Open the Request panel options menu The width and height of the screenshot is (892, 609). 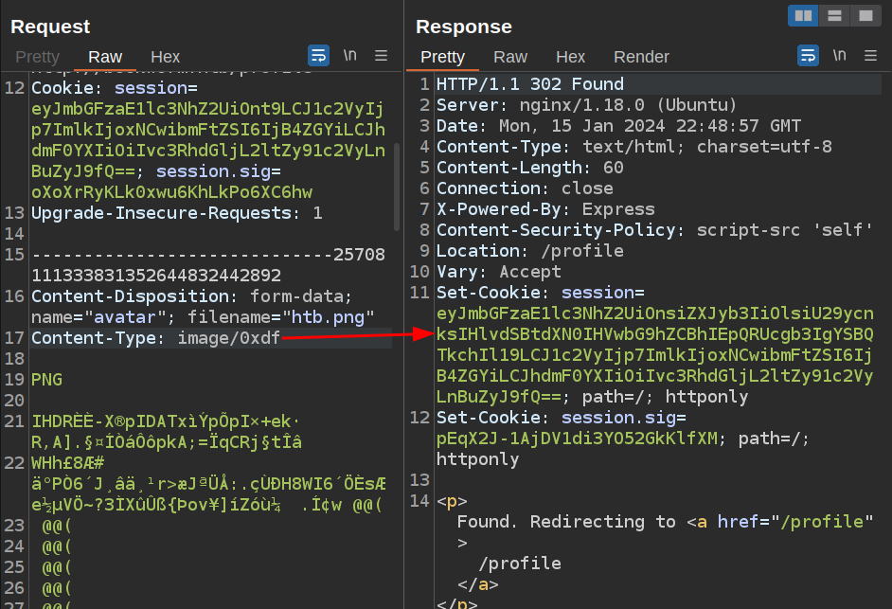point(382,56)
